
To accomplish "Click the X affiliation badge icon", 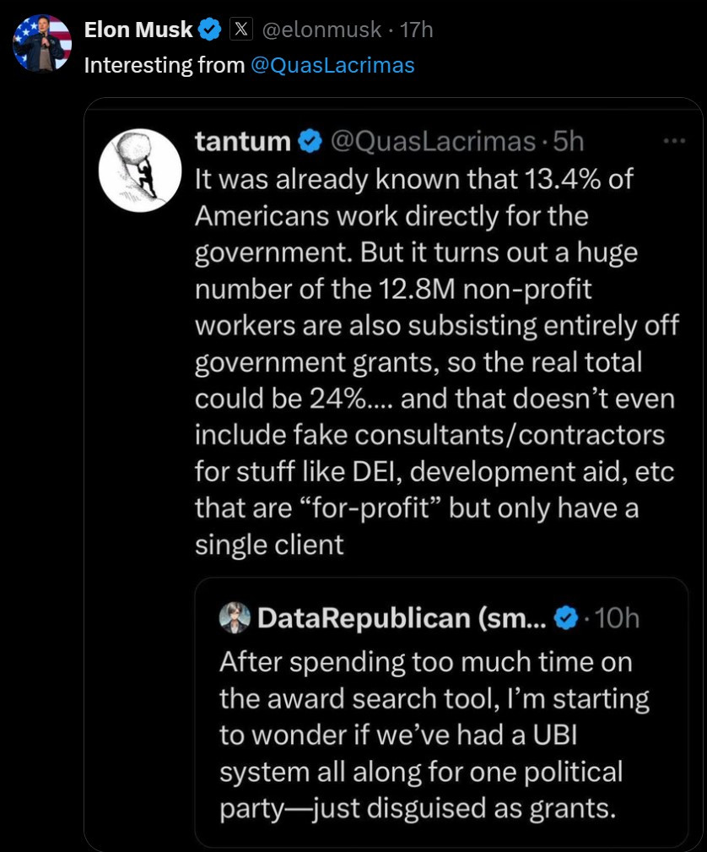I will tap(241, 30).
